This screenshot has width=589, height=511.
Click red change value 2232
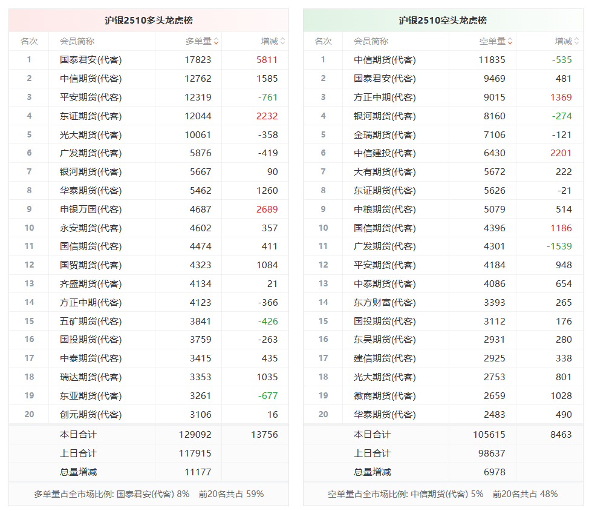coord(267,116)
